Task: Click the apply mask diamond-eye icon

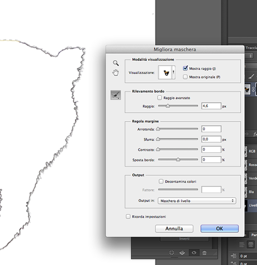Action: (182, 253)
